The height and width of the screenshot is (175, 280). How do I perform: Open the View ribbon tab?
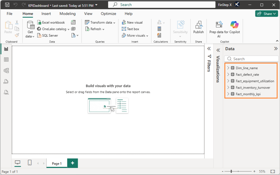coord(88,14)
